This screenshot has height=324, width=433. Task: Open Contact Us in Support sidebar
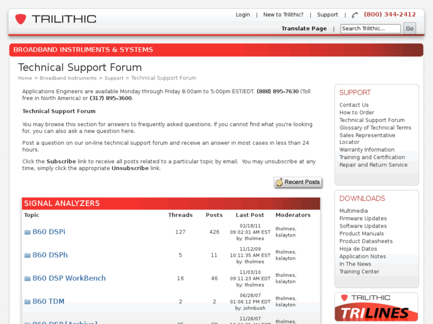354,105
